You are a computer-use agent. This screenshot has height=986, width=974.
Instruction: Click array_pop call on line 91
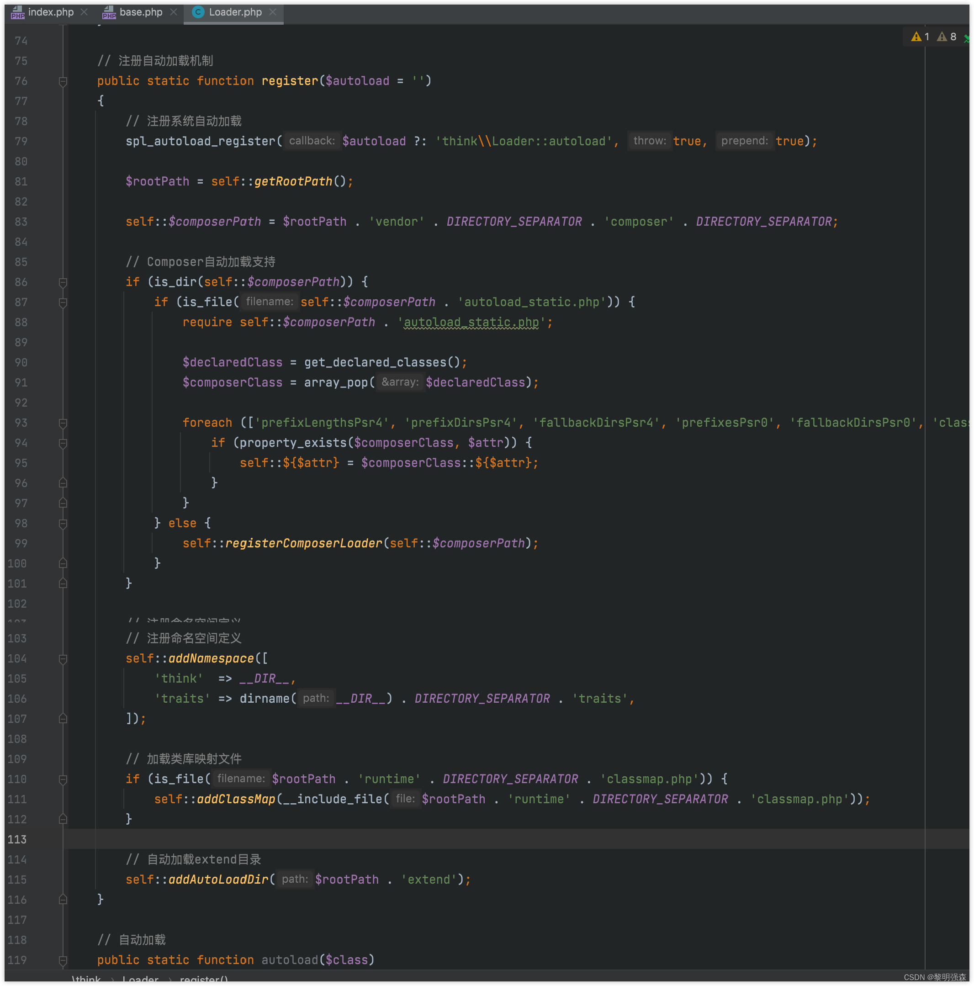336,382
